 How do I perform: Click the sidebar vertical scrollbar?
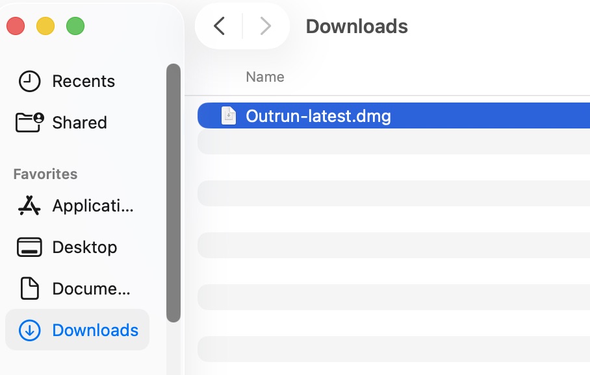[x=173, y=193]
